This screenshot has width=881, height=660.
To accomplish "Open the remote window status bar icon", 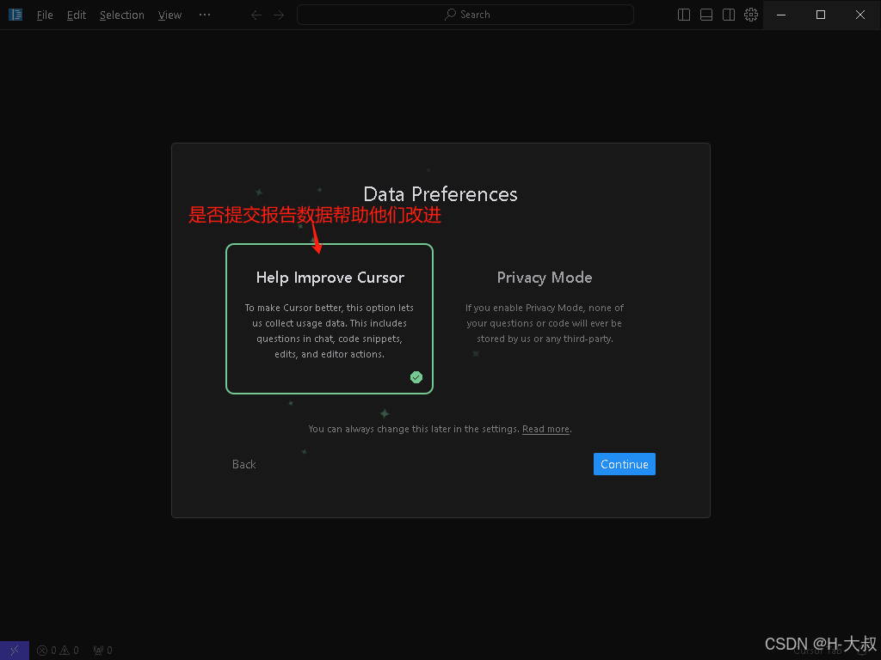I will pos(15,651).
